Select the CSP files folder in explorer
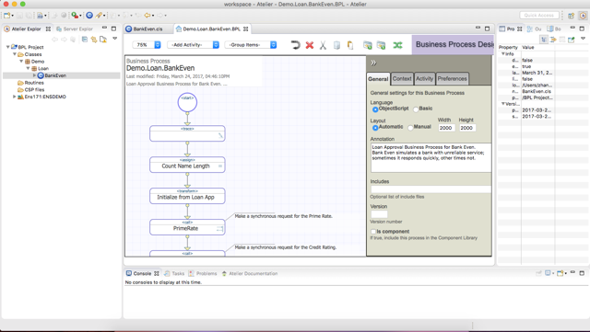590x332 pixels. tap(30, 90)
